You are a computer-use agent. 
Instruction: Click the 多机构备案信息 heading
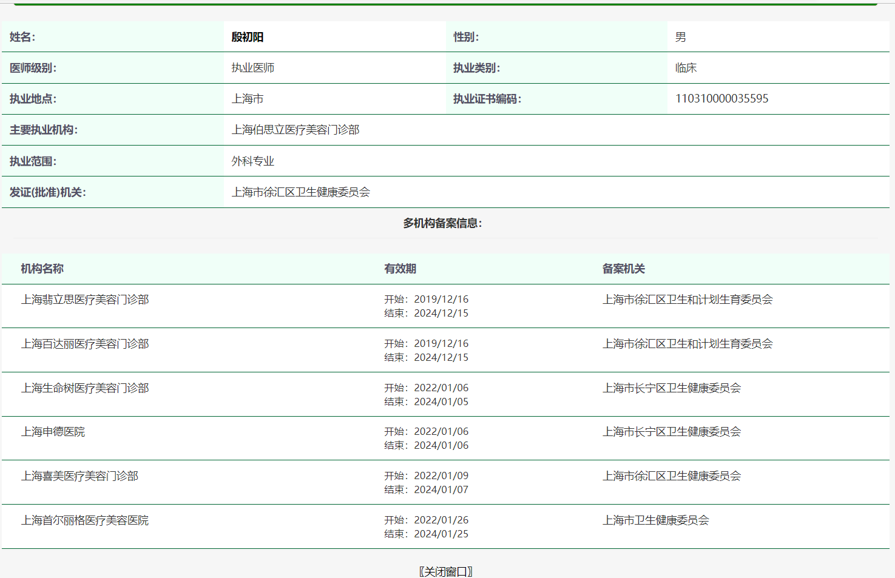point(443,223)
